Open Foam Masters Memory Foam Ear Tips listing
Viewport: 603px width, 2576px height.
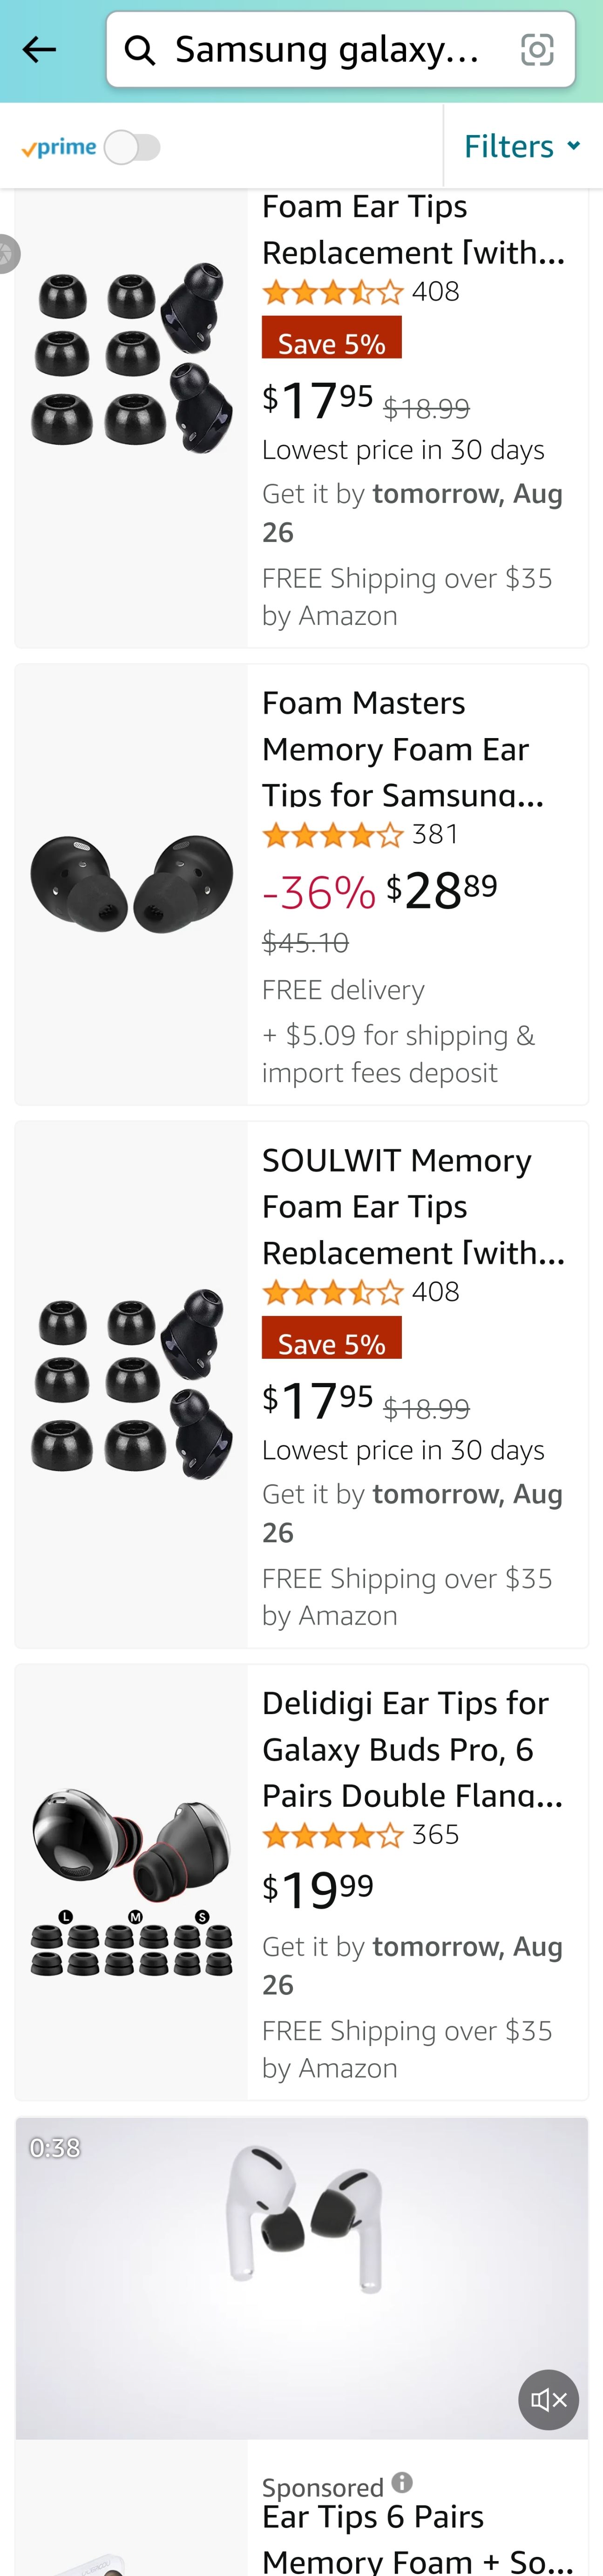click(402, 748)
